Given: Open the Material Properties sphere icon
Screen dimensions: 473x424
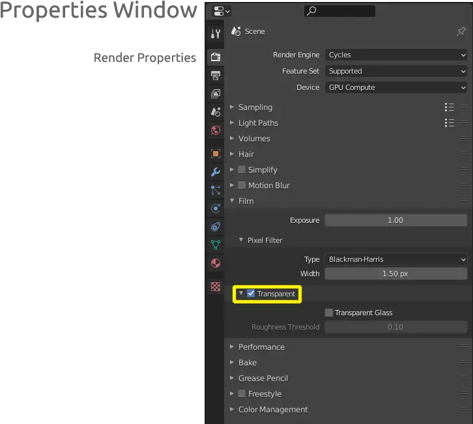Looking at the screenshot, I should point(216,263).
